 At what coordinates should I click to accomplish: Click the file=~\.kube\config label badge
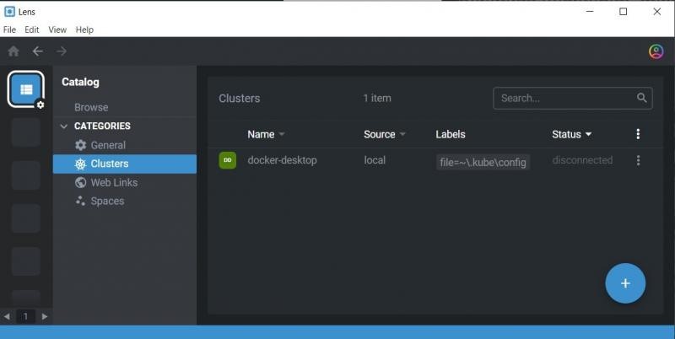pos(483,162)
